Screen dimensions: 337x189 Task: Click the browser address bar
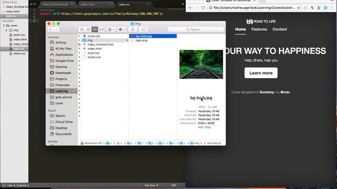[x=254, y=8]
